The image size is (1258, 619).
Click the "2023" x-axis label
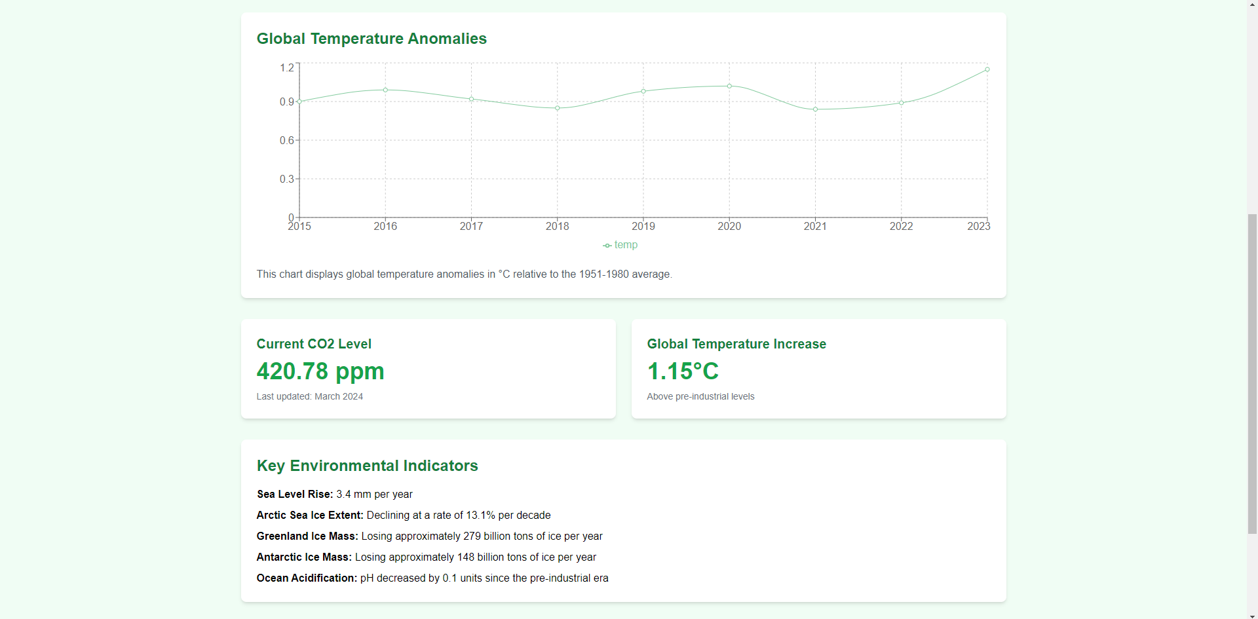pyautogui.click(x=979, y=226)
